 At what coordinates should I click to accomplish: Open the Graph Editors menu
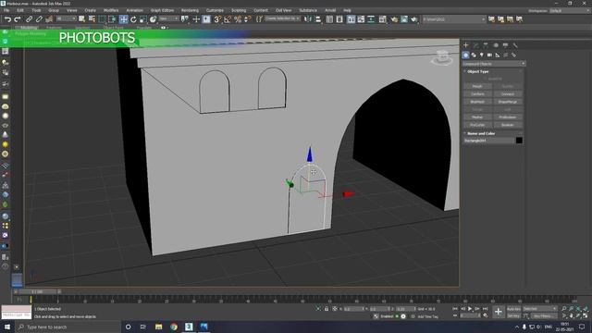(x=162, y=10)
